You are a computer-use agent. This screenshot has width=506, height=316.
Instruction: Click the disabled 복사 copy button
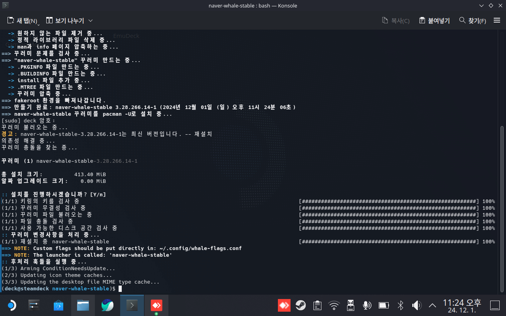[396, 21]
